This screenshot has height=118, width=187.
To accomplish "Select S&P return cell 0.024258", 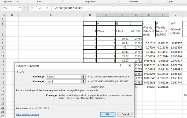I will pyautogui.click(x=162, y=65).
